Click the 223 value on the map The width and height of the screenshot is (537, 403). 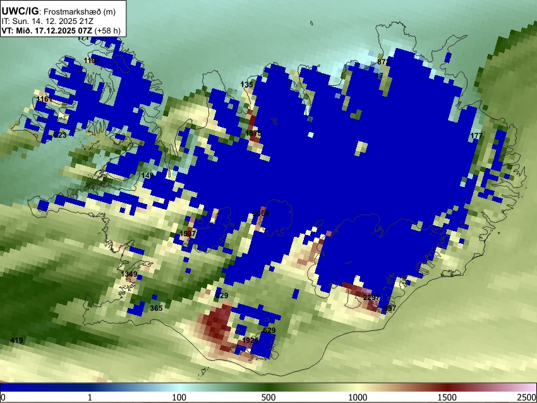point(60,135)
